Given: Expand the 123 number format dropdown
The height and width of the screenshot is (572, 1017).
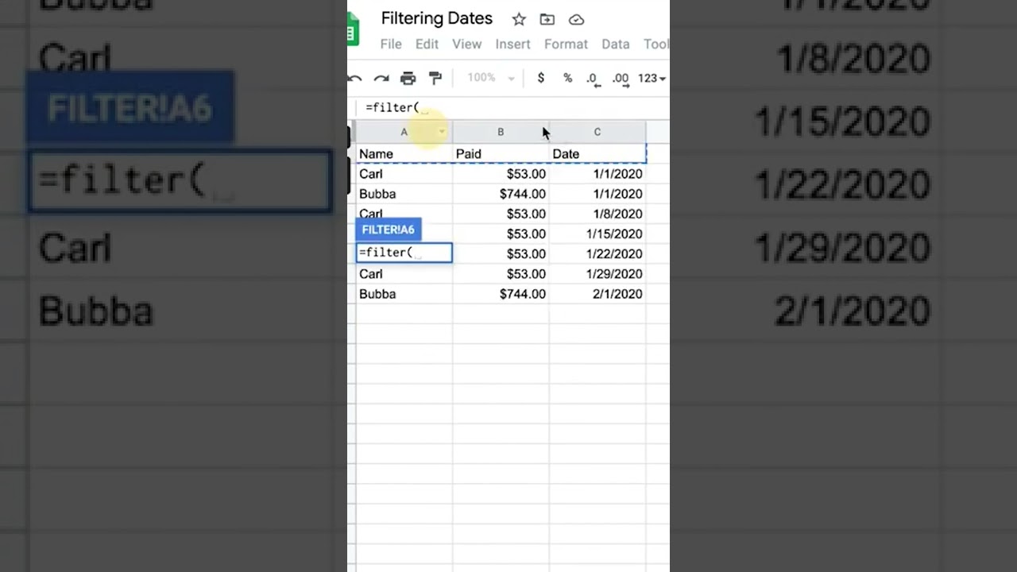Looking at the screenshot, I should coord(652,78).
